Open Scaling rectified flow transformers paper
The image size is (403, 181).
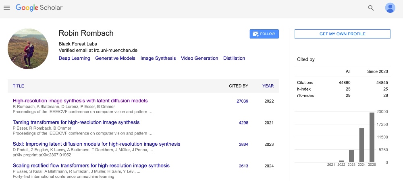click(x=91, y=166)
